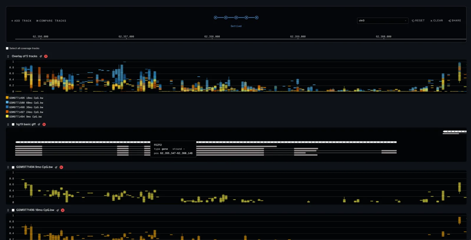
Task: Open style settings for GSM9771494 9mo CpG.bw
Action: coord(56,167)
